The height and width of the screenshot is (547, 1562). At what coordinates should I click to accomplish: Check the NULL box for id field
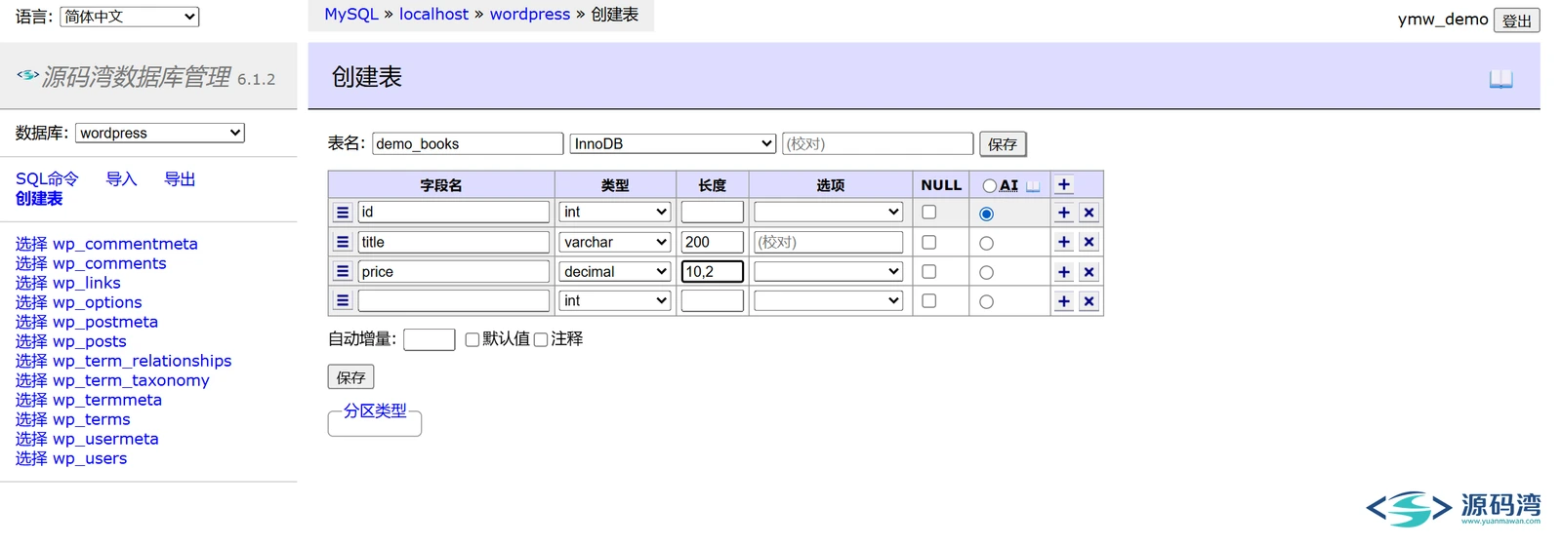pyautogui.click(x=928, y=212)
